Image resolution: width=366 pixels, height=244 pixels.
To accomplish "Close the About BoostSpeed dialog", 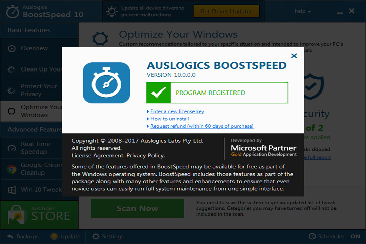I will pyautogui.click(x=294, y=56).
